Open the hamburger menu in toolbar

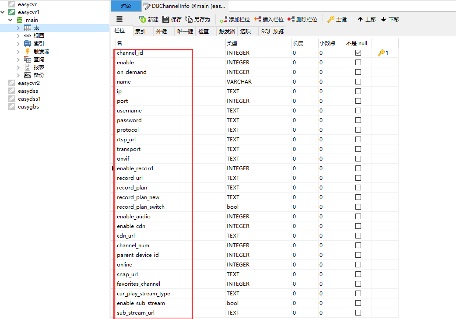[x=119, y=19]
